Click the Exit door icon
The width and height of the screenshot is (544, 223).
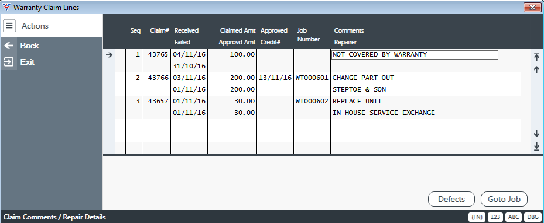9,62
